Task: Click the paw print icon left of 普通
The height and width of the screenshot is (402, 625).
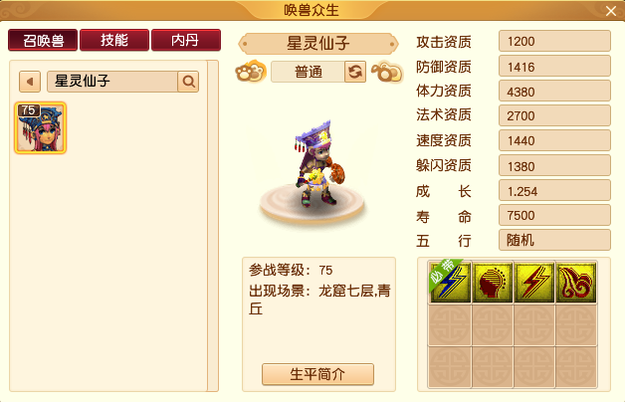Action: coord(251,72)
